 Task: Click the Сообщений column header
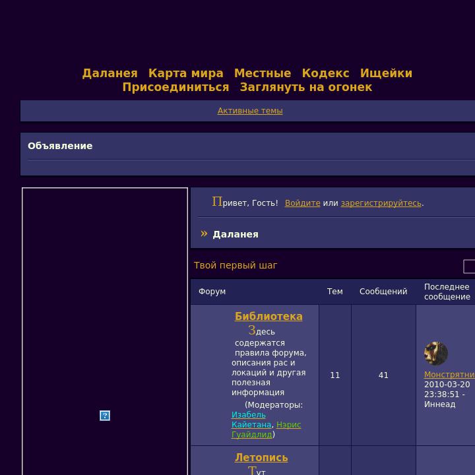click(383, 292)
